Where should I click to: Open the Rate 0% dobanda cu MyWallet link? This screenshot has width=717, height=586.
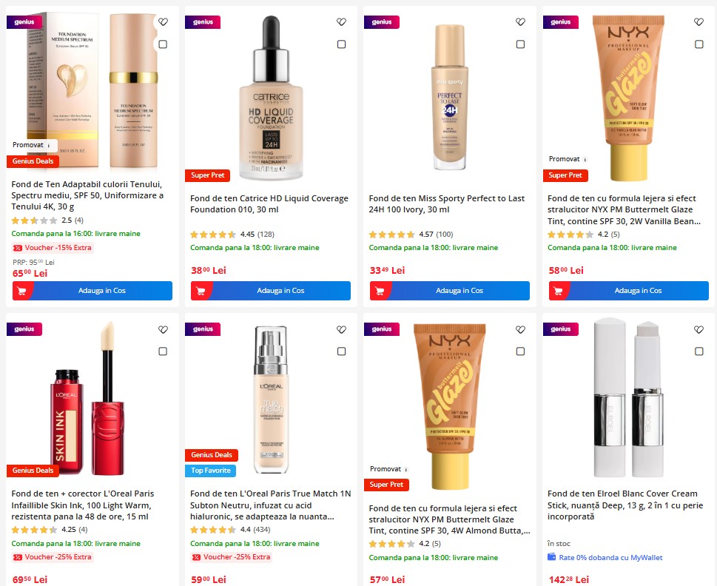pos(610,557)
